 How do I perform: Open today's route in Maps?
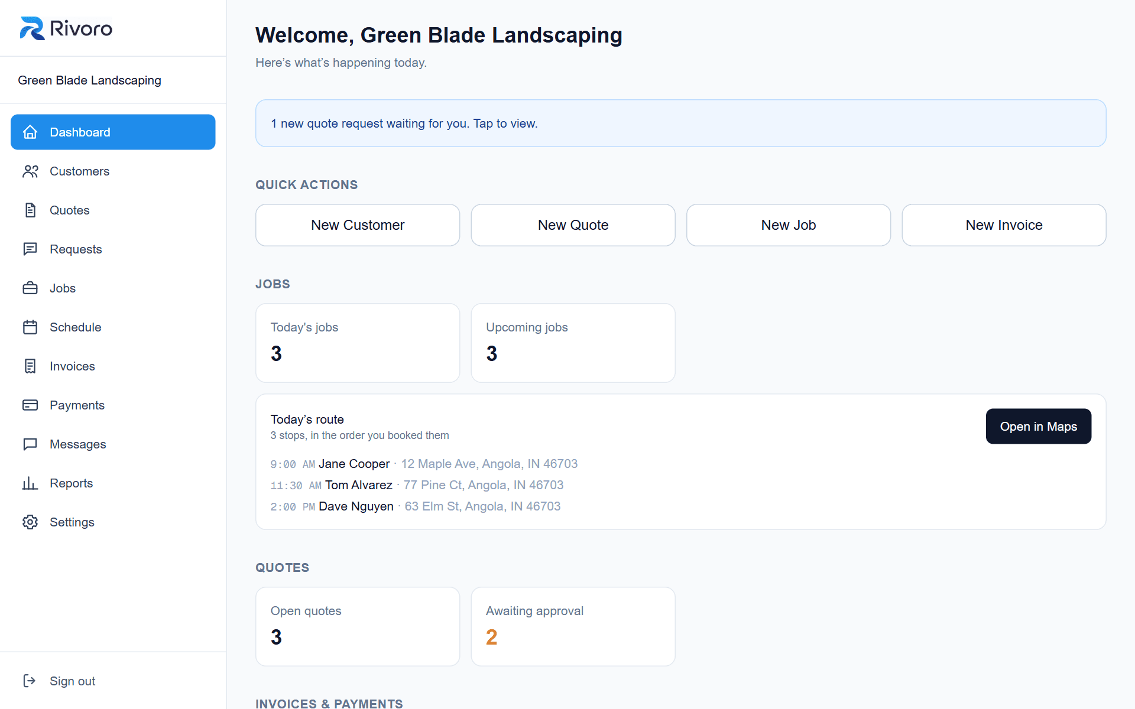coord(1039,427)
